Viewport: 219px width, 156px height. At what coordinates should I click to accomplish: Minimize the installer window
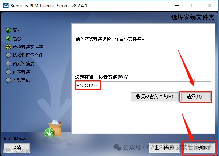[177, 5]
